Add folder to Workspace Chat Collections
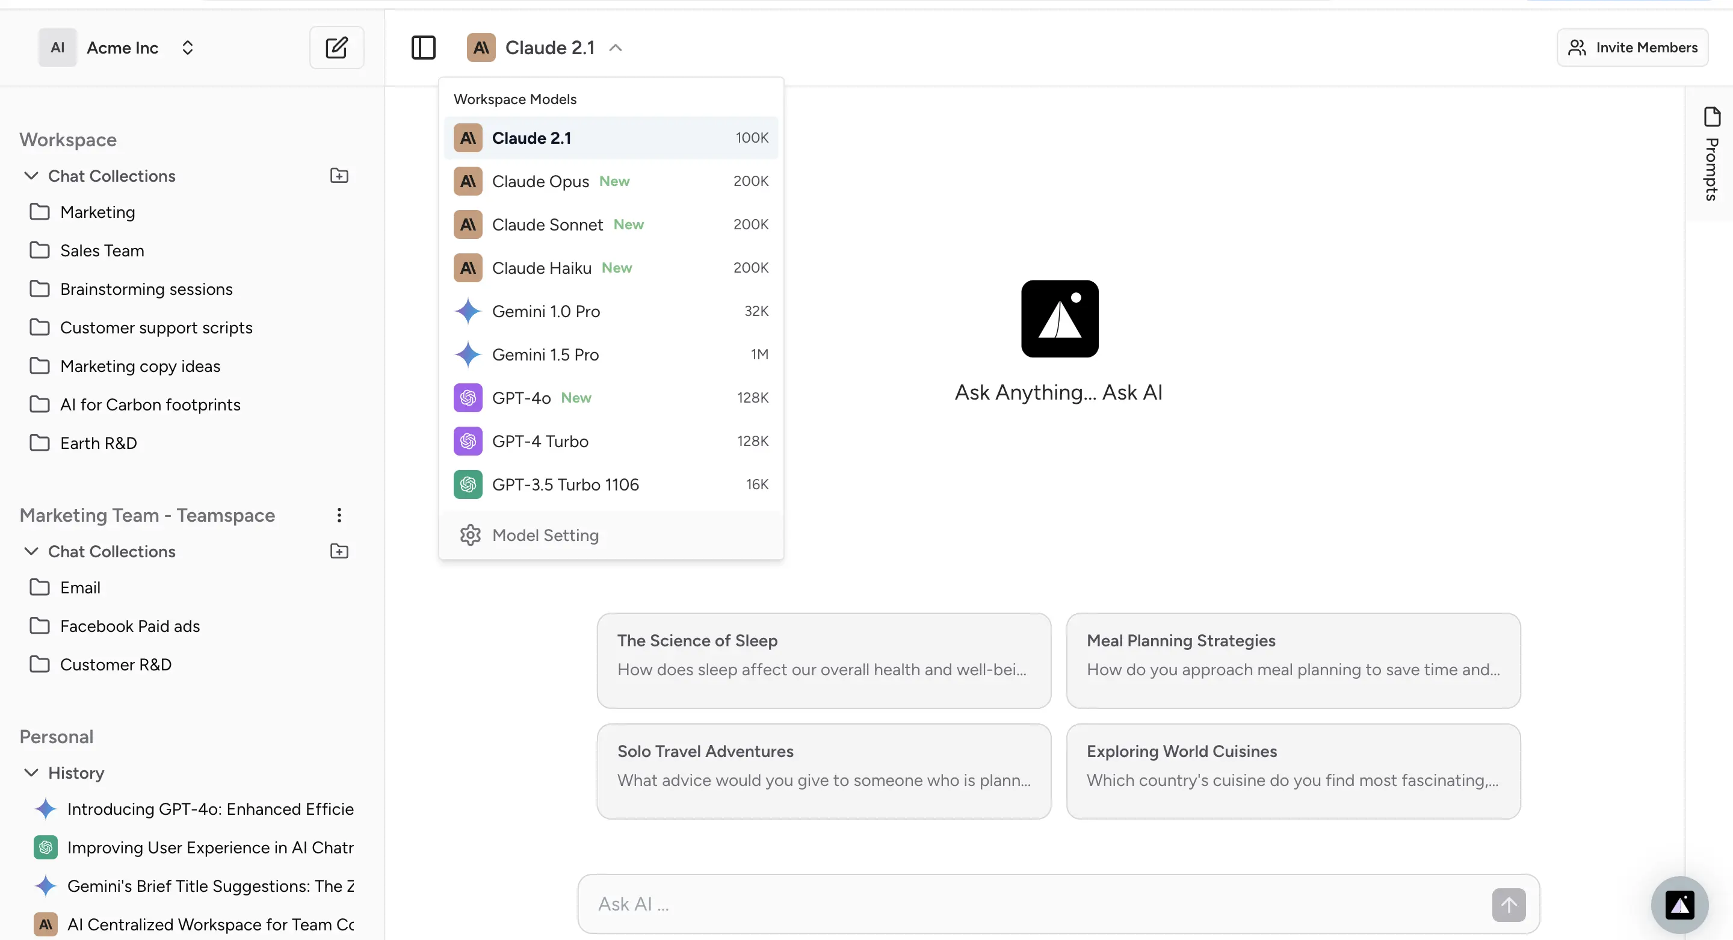This screenshot has width=1733, height=940. (339, 176)
